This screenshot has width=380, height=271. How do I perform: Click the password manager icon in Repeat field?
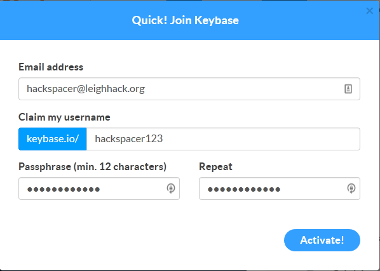351,188
